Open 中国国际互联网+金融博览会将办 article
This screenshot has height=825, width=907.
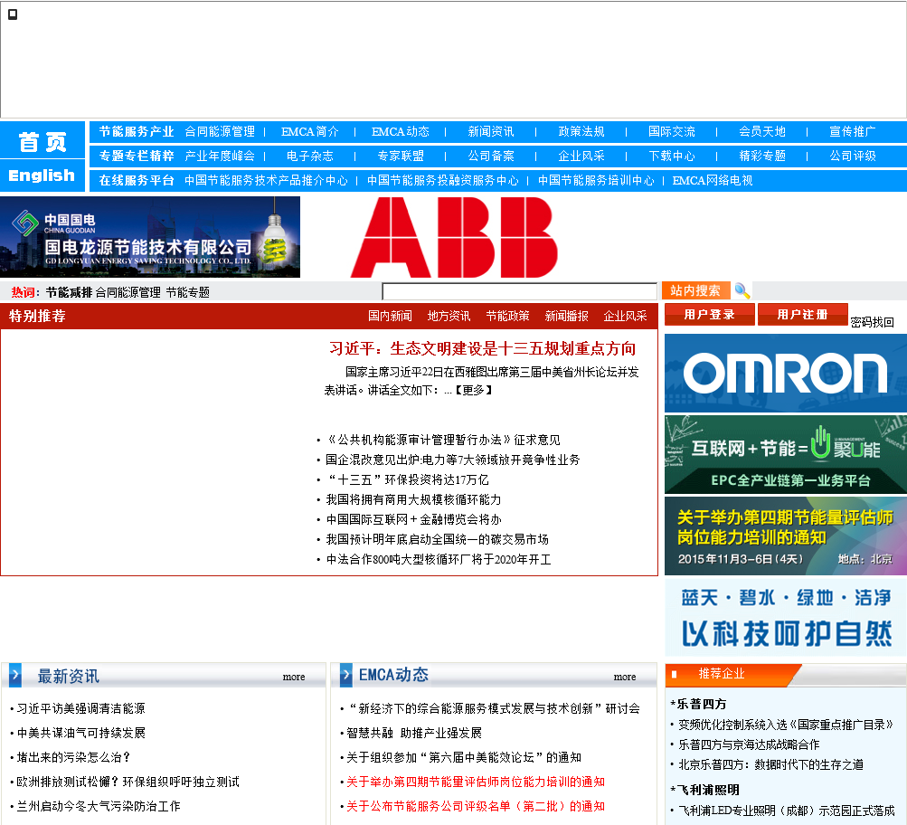[x=413, y=519]
